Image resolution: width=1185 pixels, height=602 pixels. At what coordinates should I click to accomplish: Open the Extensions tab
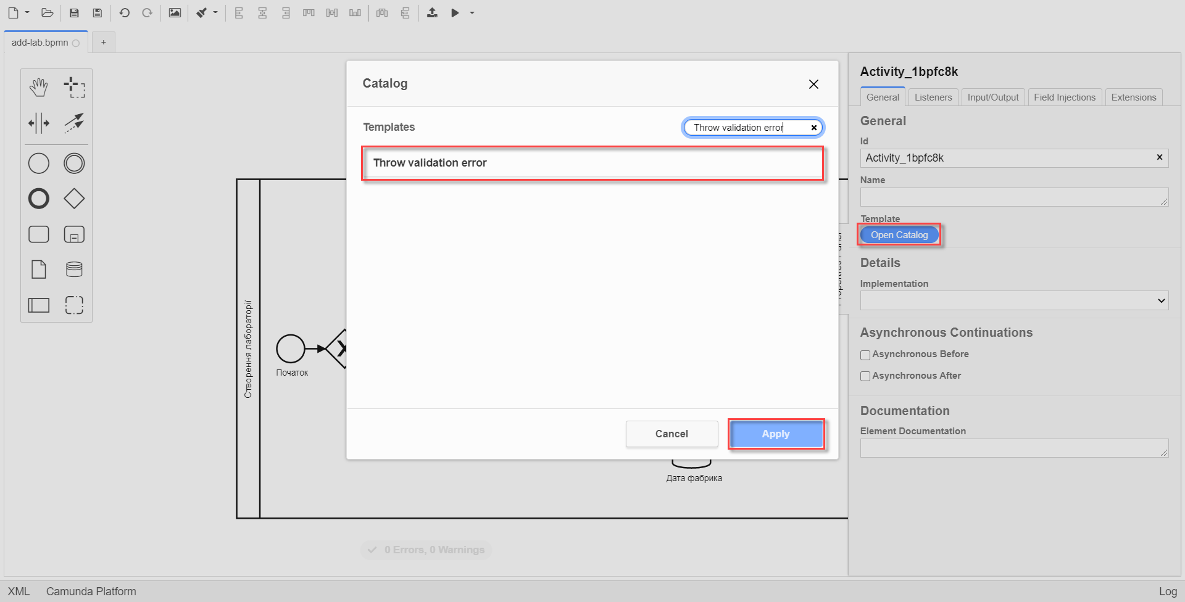pos(1134,97)
